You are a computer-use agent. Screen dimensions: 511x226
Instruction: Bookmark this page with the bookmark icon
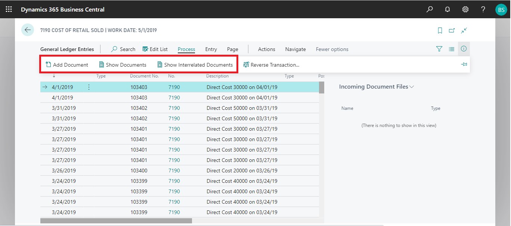440,31
